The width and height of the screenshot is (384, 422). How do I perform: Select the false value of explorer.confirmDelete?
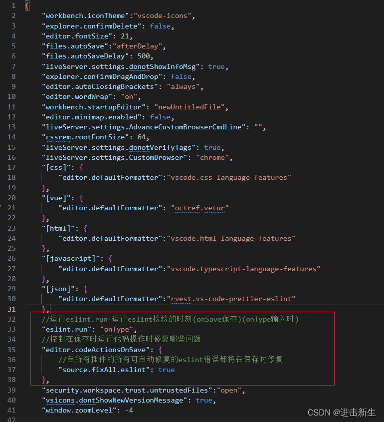(160, 26)
